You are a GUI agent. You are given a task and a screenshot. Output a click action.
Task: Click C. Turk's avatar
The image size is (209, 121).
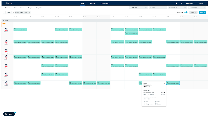(x=6, y=74)
